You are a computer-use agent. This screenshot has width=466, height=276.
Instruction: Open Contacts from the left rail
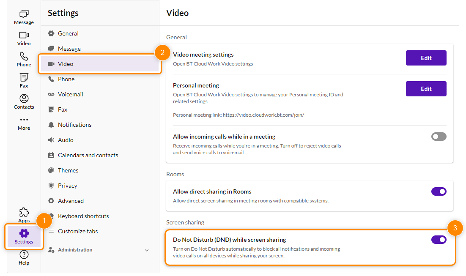(x=24, y=99)
